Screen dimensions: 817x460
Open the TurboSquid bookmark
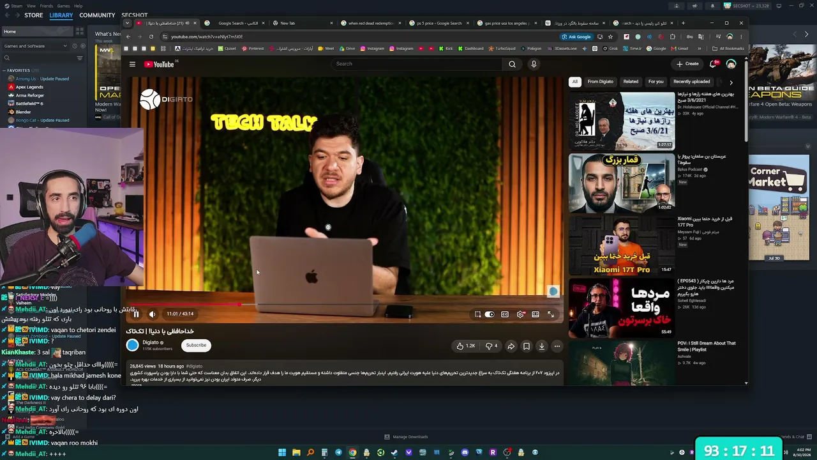(502, 49)
